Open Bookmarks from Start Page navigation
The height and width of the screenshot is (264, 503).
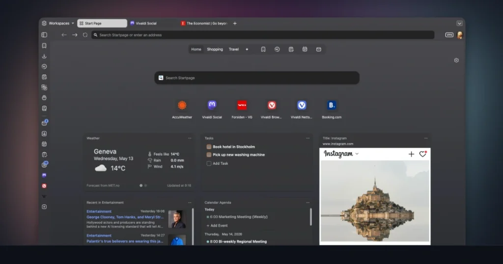(263, 50)
